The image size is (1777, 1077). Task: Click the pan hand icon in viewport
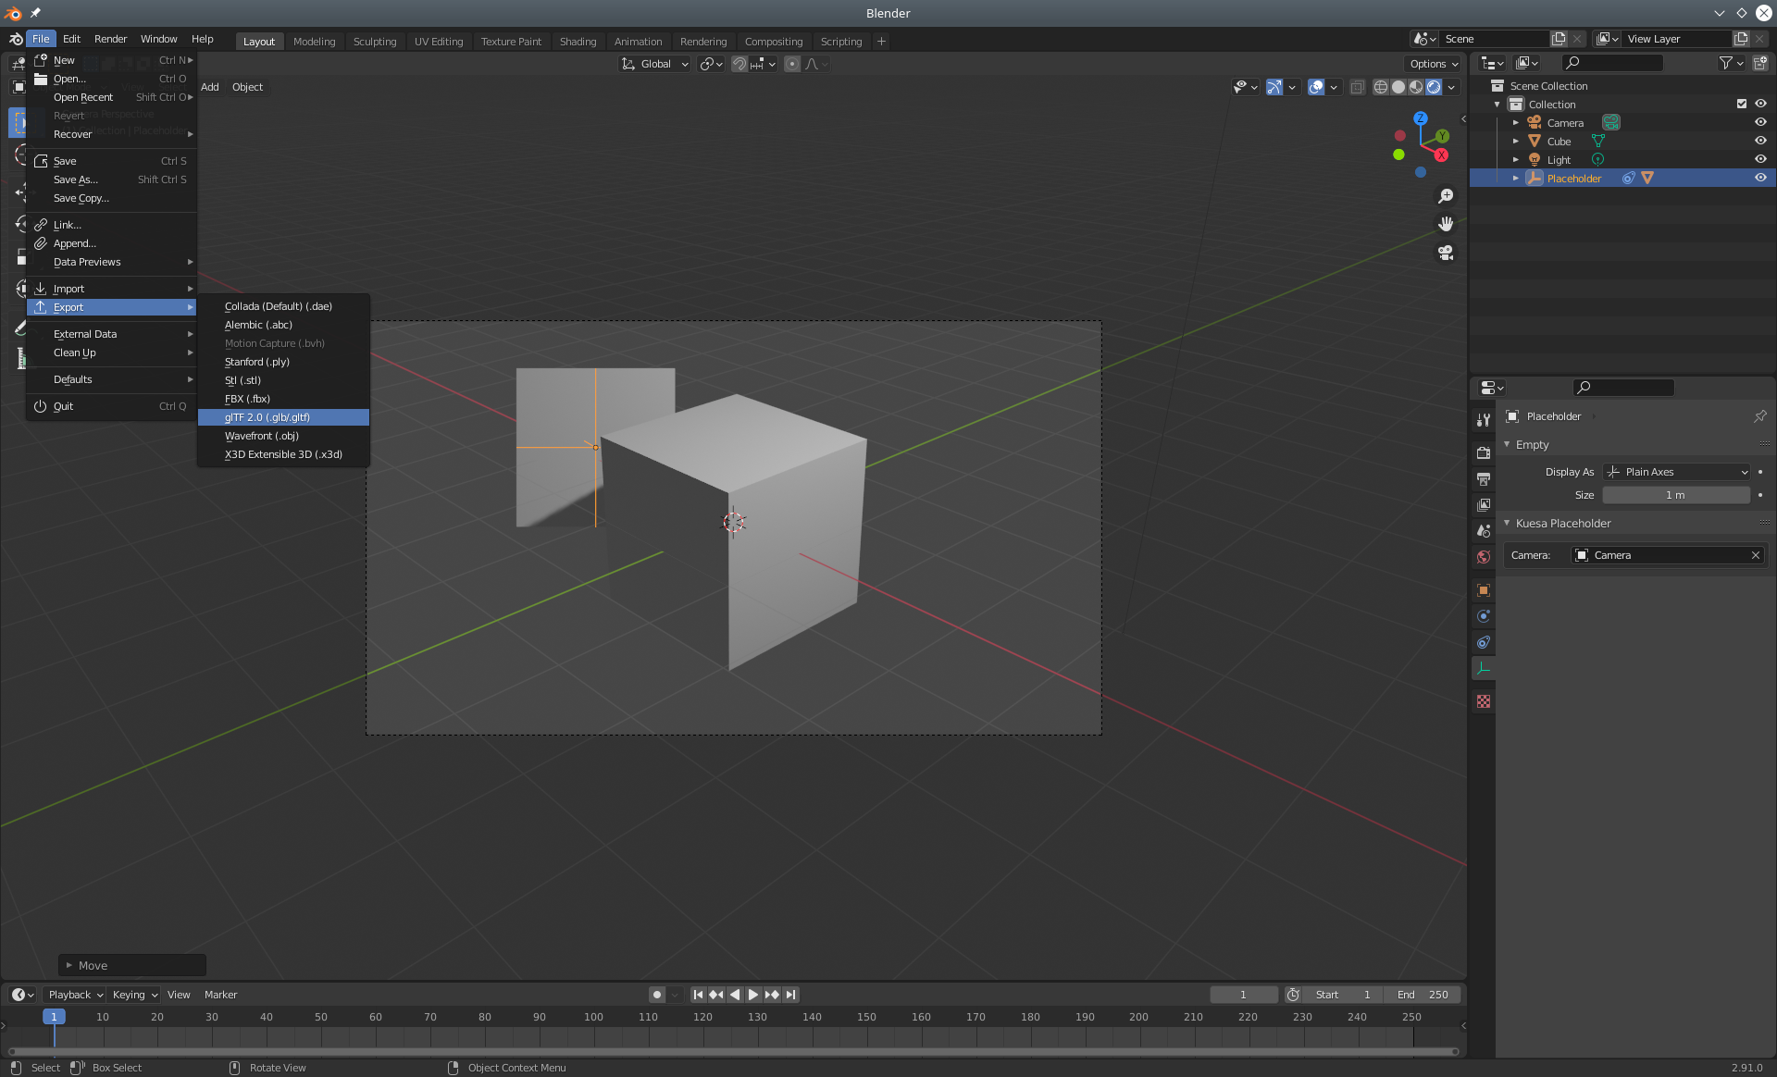click(1446, 224)
